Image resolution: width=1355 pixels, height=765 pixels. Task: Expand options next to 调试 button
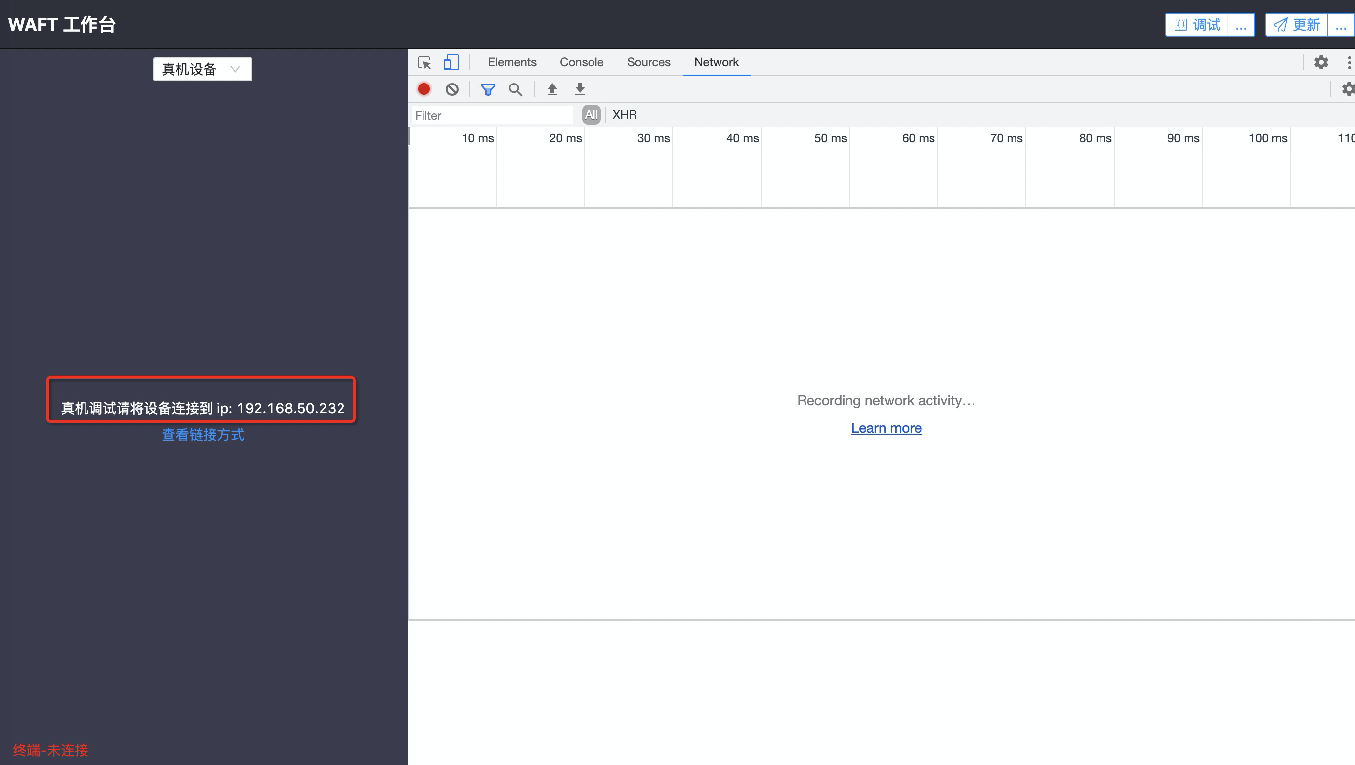pyautogui.click(x=1241, y=25)
